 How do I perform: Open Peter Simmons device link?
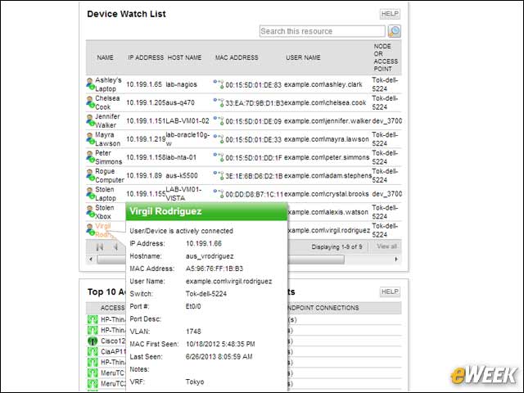tap(109, 157)
